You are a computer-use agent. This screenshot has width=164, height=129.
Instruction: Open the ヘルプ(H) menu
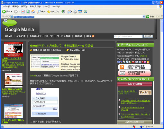click(56, 6)
